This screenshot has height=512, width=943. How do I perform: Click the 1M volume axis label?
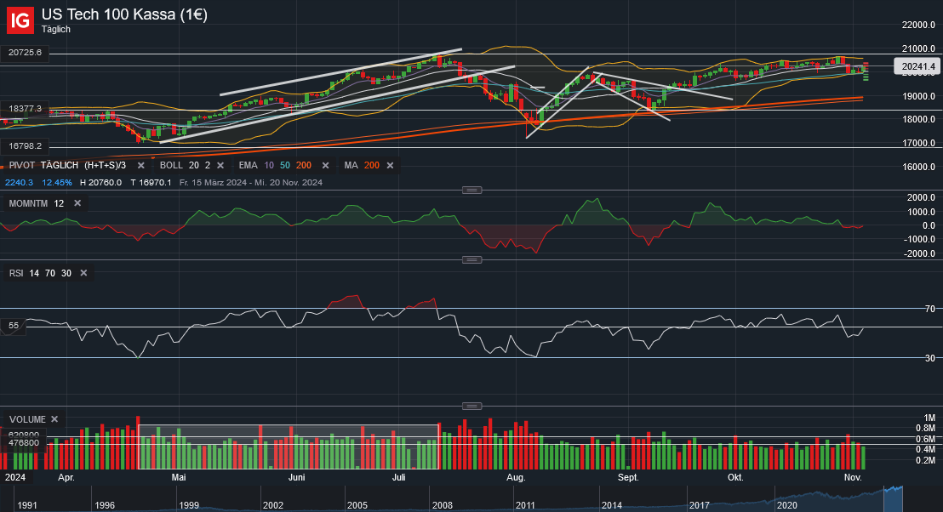929,418
